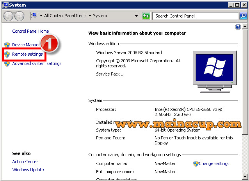This screenshot has width=249, height=181.
Task: Click the shield icon beside Device Manager
Action: pyautogui.click(x=7, y=45)
